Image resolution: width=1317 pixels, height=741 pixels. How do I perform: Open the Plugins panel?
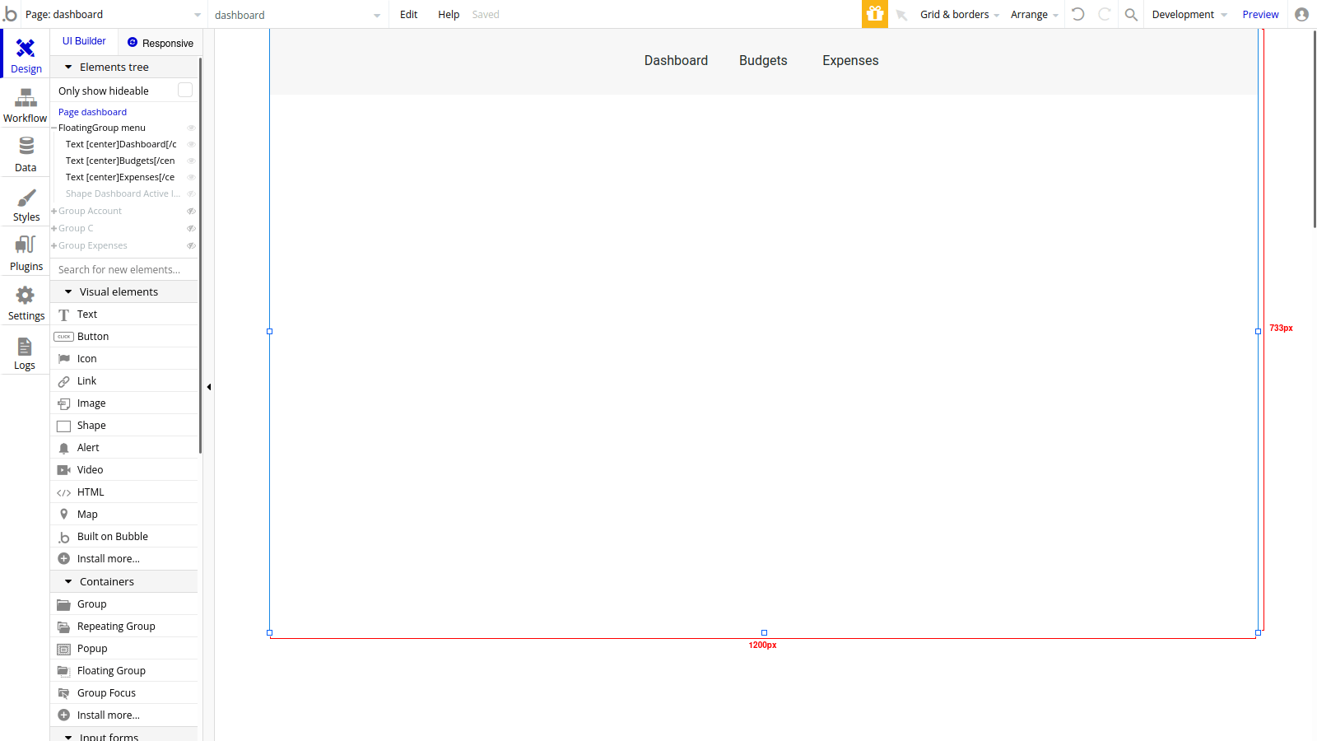(x=25, y=254)
